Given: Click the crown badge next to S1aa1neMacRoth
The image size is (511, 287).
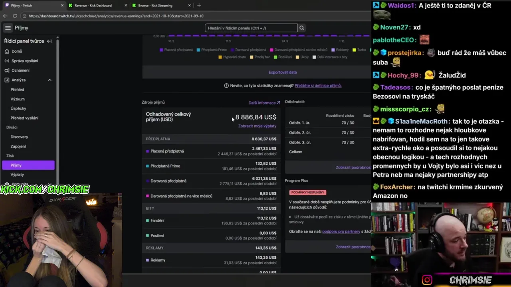Looking at the screenshot, I should tap(376, 121).
